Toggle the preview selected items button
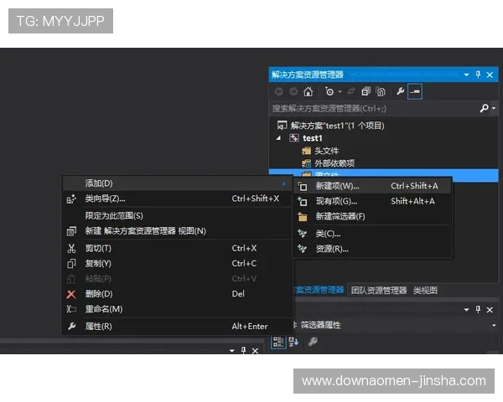Screen dimensions: 503x402 [414, 91]
